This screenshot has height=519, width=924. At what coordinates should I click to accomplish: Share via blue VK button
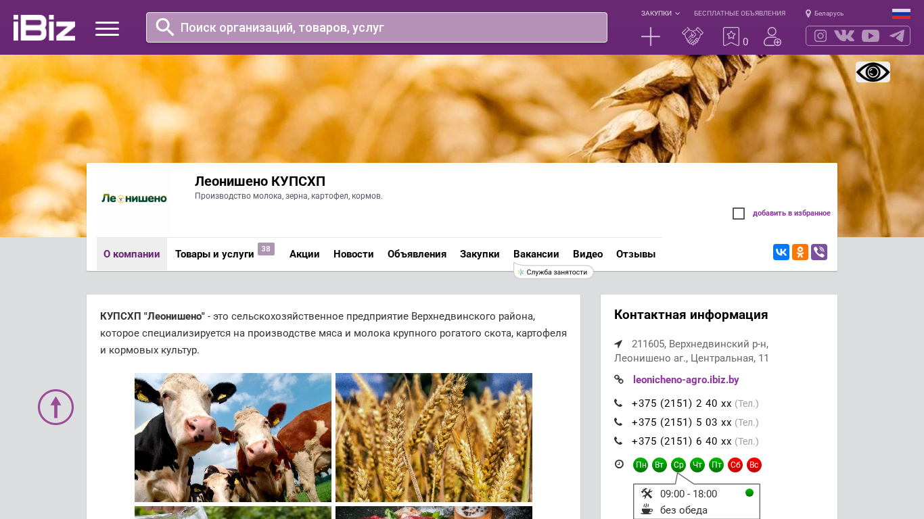[781, 252]
